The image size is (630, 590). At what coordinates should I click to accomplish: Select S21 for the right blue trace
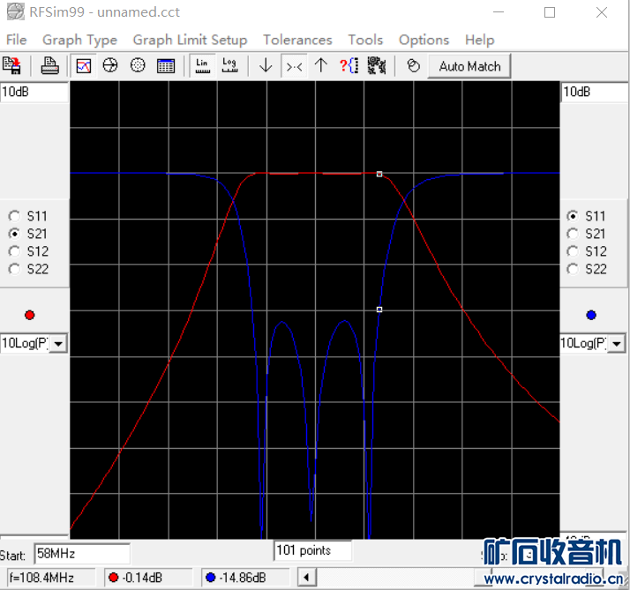(x=573, y=234)
